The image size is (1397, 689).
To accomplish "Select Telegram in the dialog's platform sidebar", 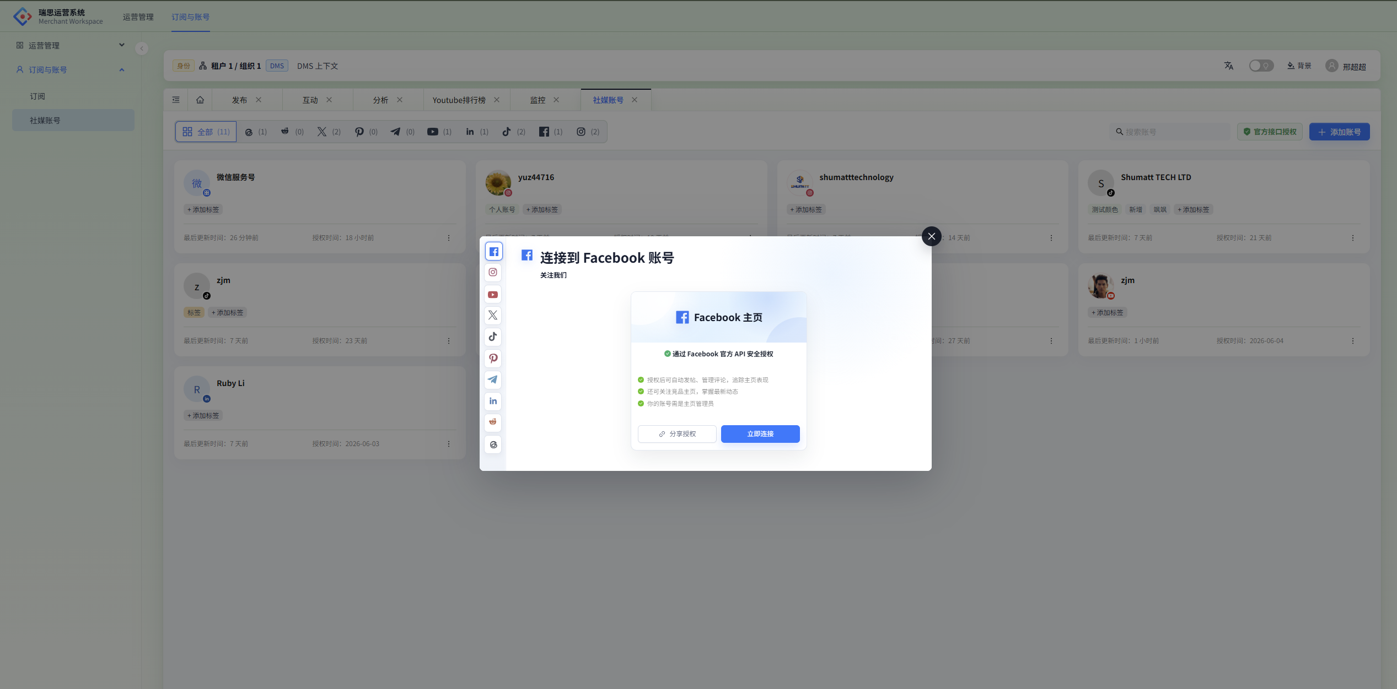I will (x=493, y=379).
